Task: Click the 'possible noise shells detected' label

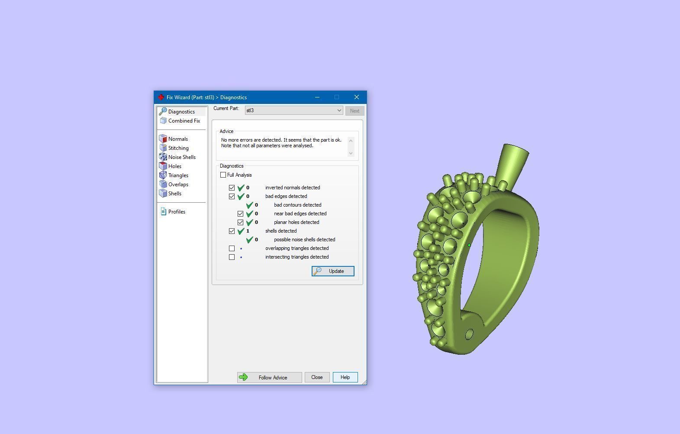Action: [x=304, y=240]
